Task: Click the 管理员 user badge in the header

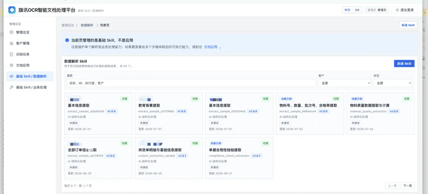Action: [x=377, y=10]
